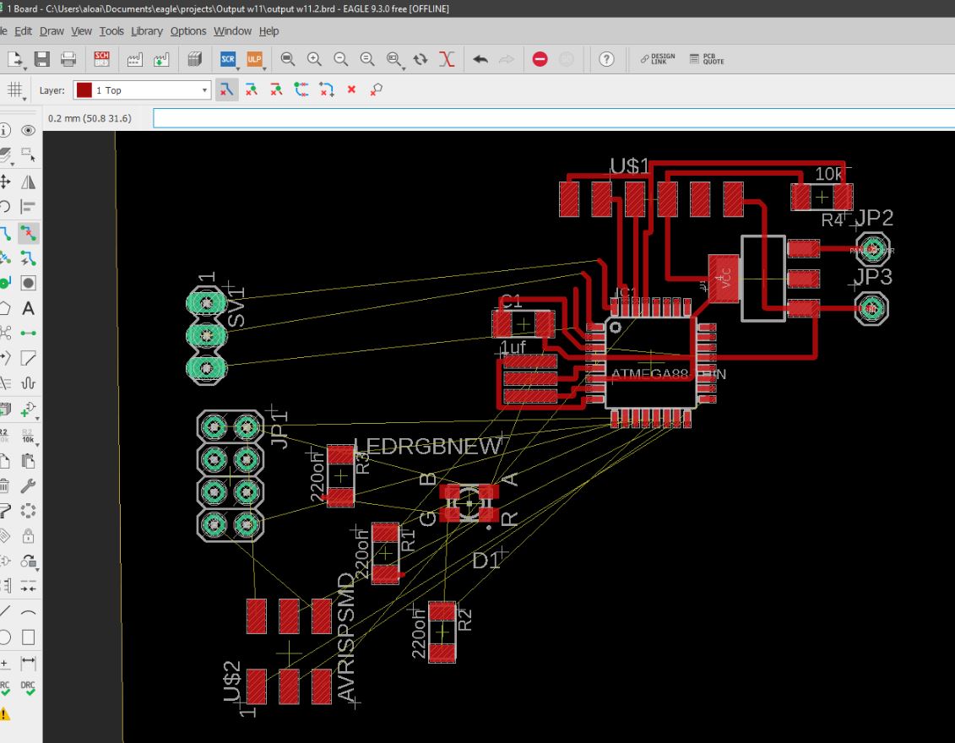Select the Mirror tool

coord(28,182)
